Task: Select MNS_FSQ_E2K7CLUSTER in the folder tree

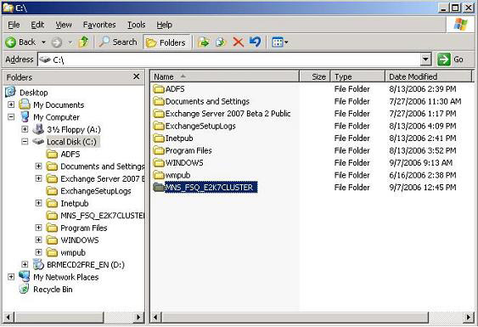Action: 103,216
